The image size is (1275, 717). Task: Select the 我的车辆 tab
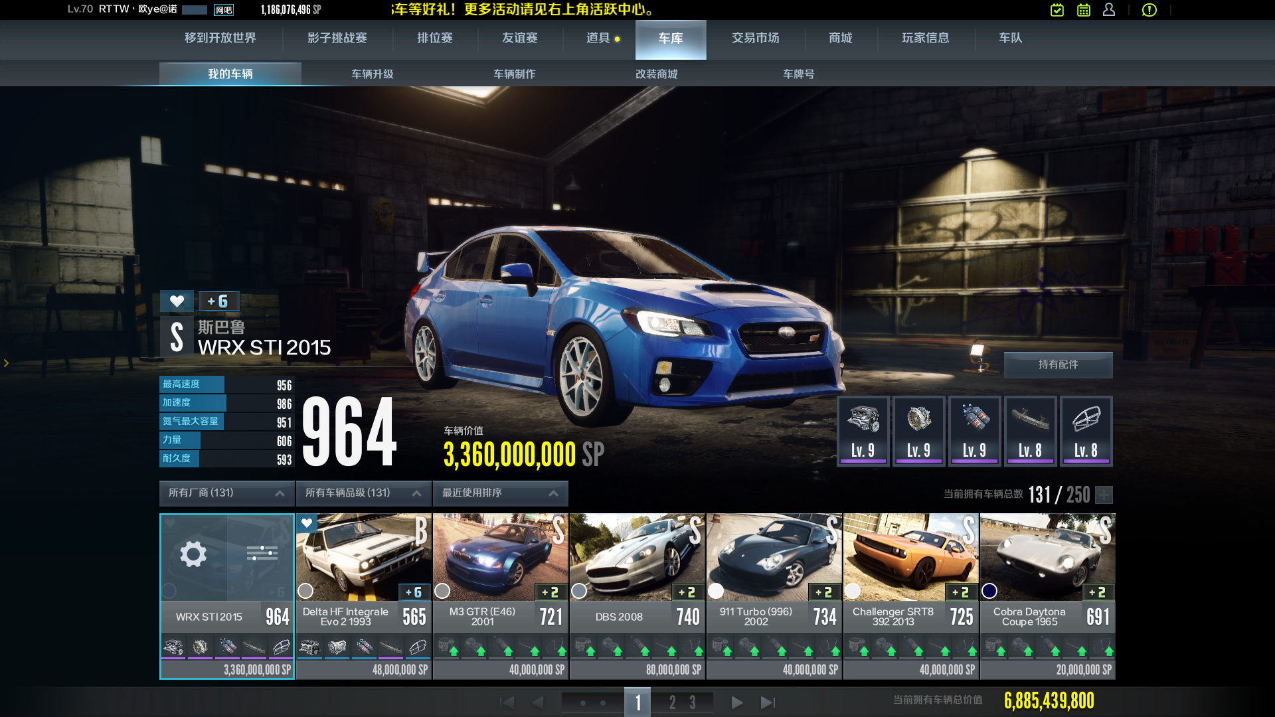click(x=230, y=74)
